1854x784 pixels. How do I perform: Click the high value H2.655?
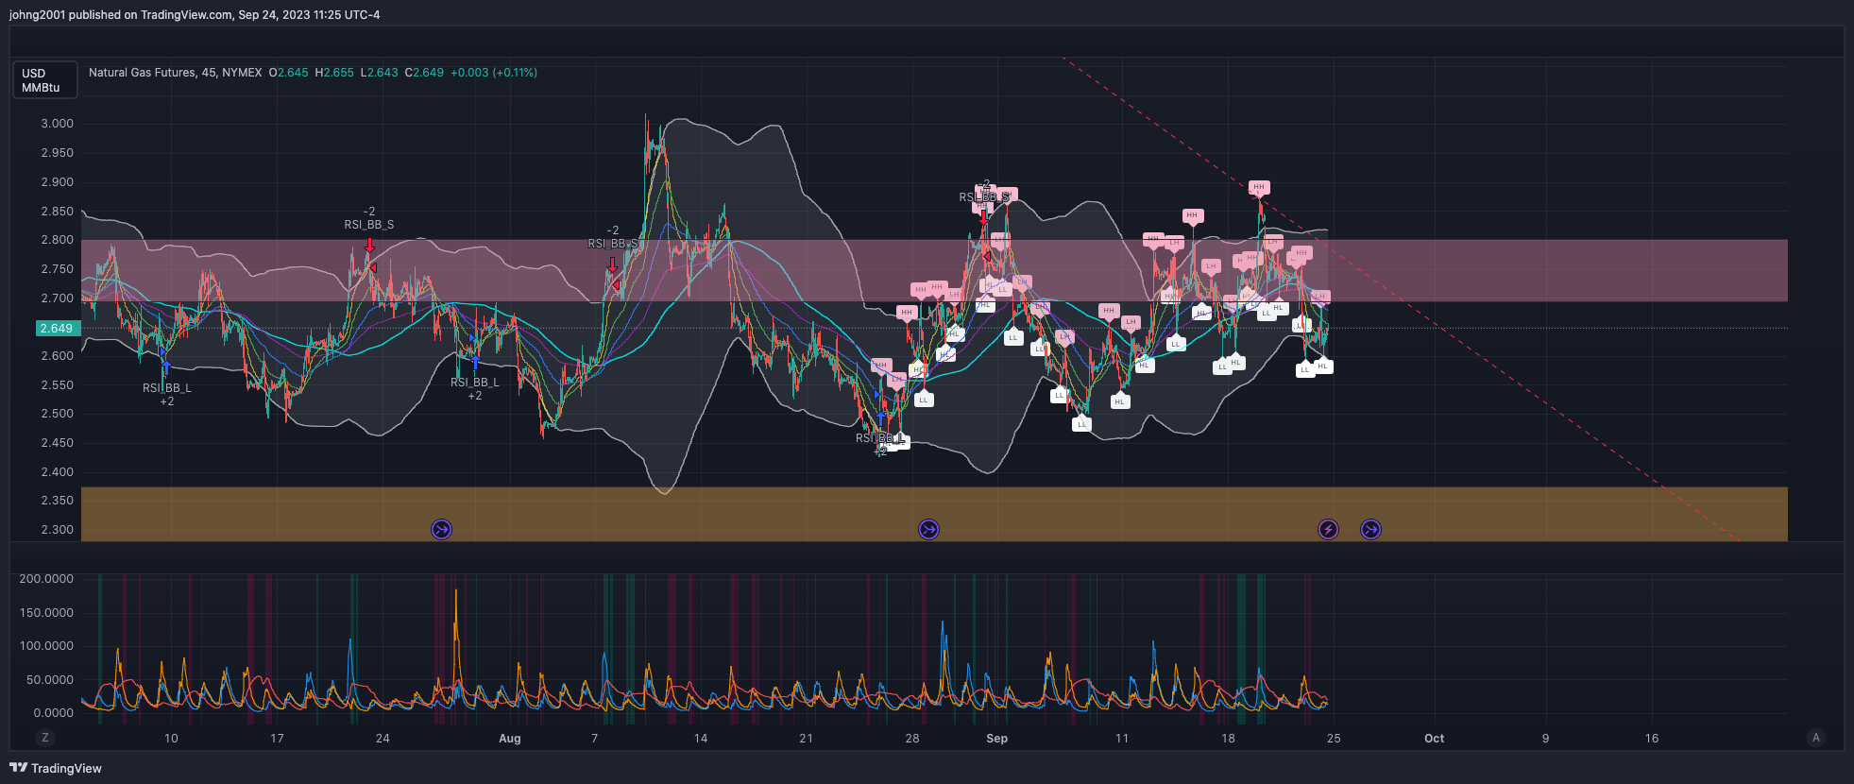334,73
